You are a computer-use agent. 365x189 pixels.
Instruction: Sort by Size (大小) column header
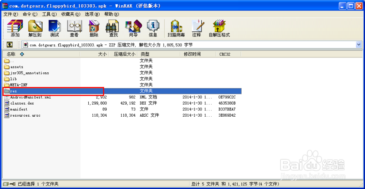pos(95,54)
